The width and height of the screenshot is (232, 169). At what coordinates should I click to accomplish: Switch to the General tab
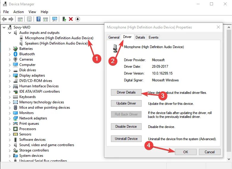[114, 37]
